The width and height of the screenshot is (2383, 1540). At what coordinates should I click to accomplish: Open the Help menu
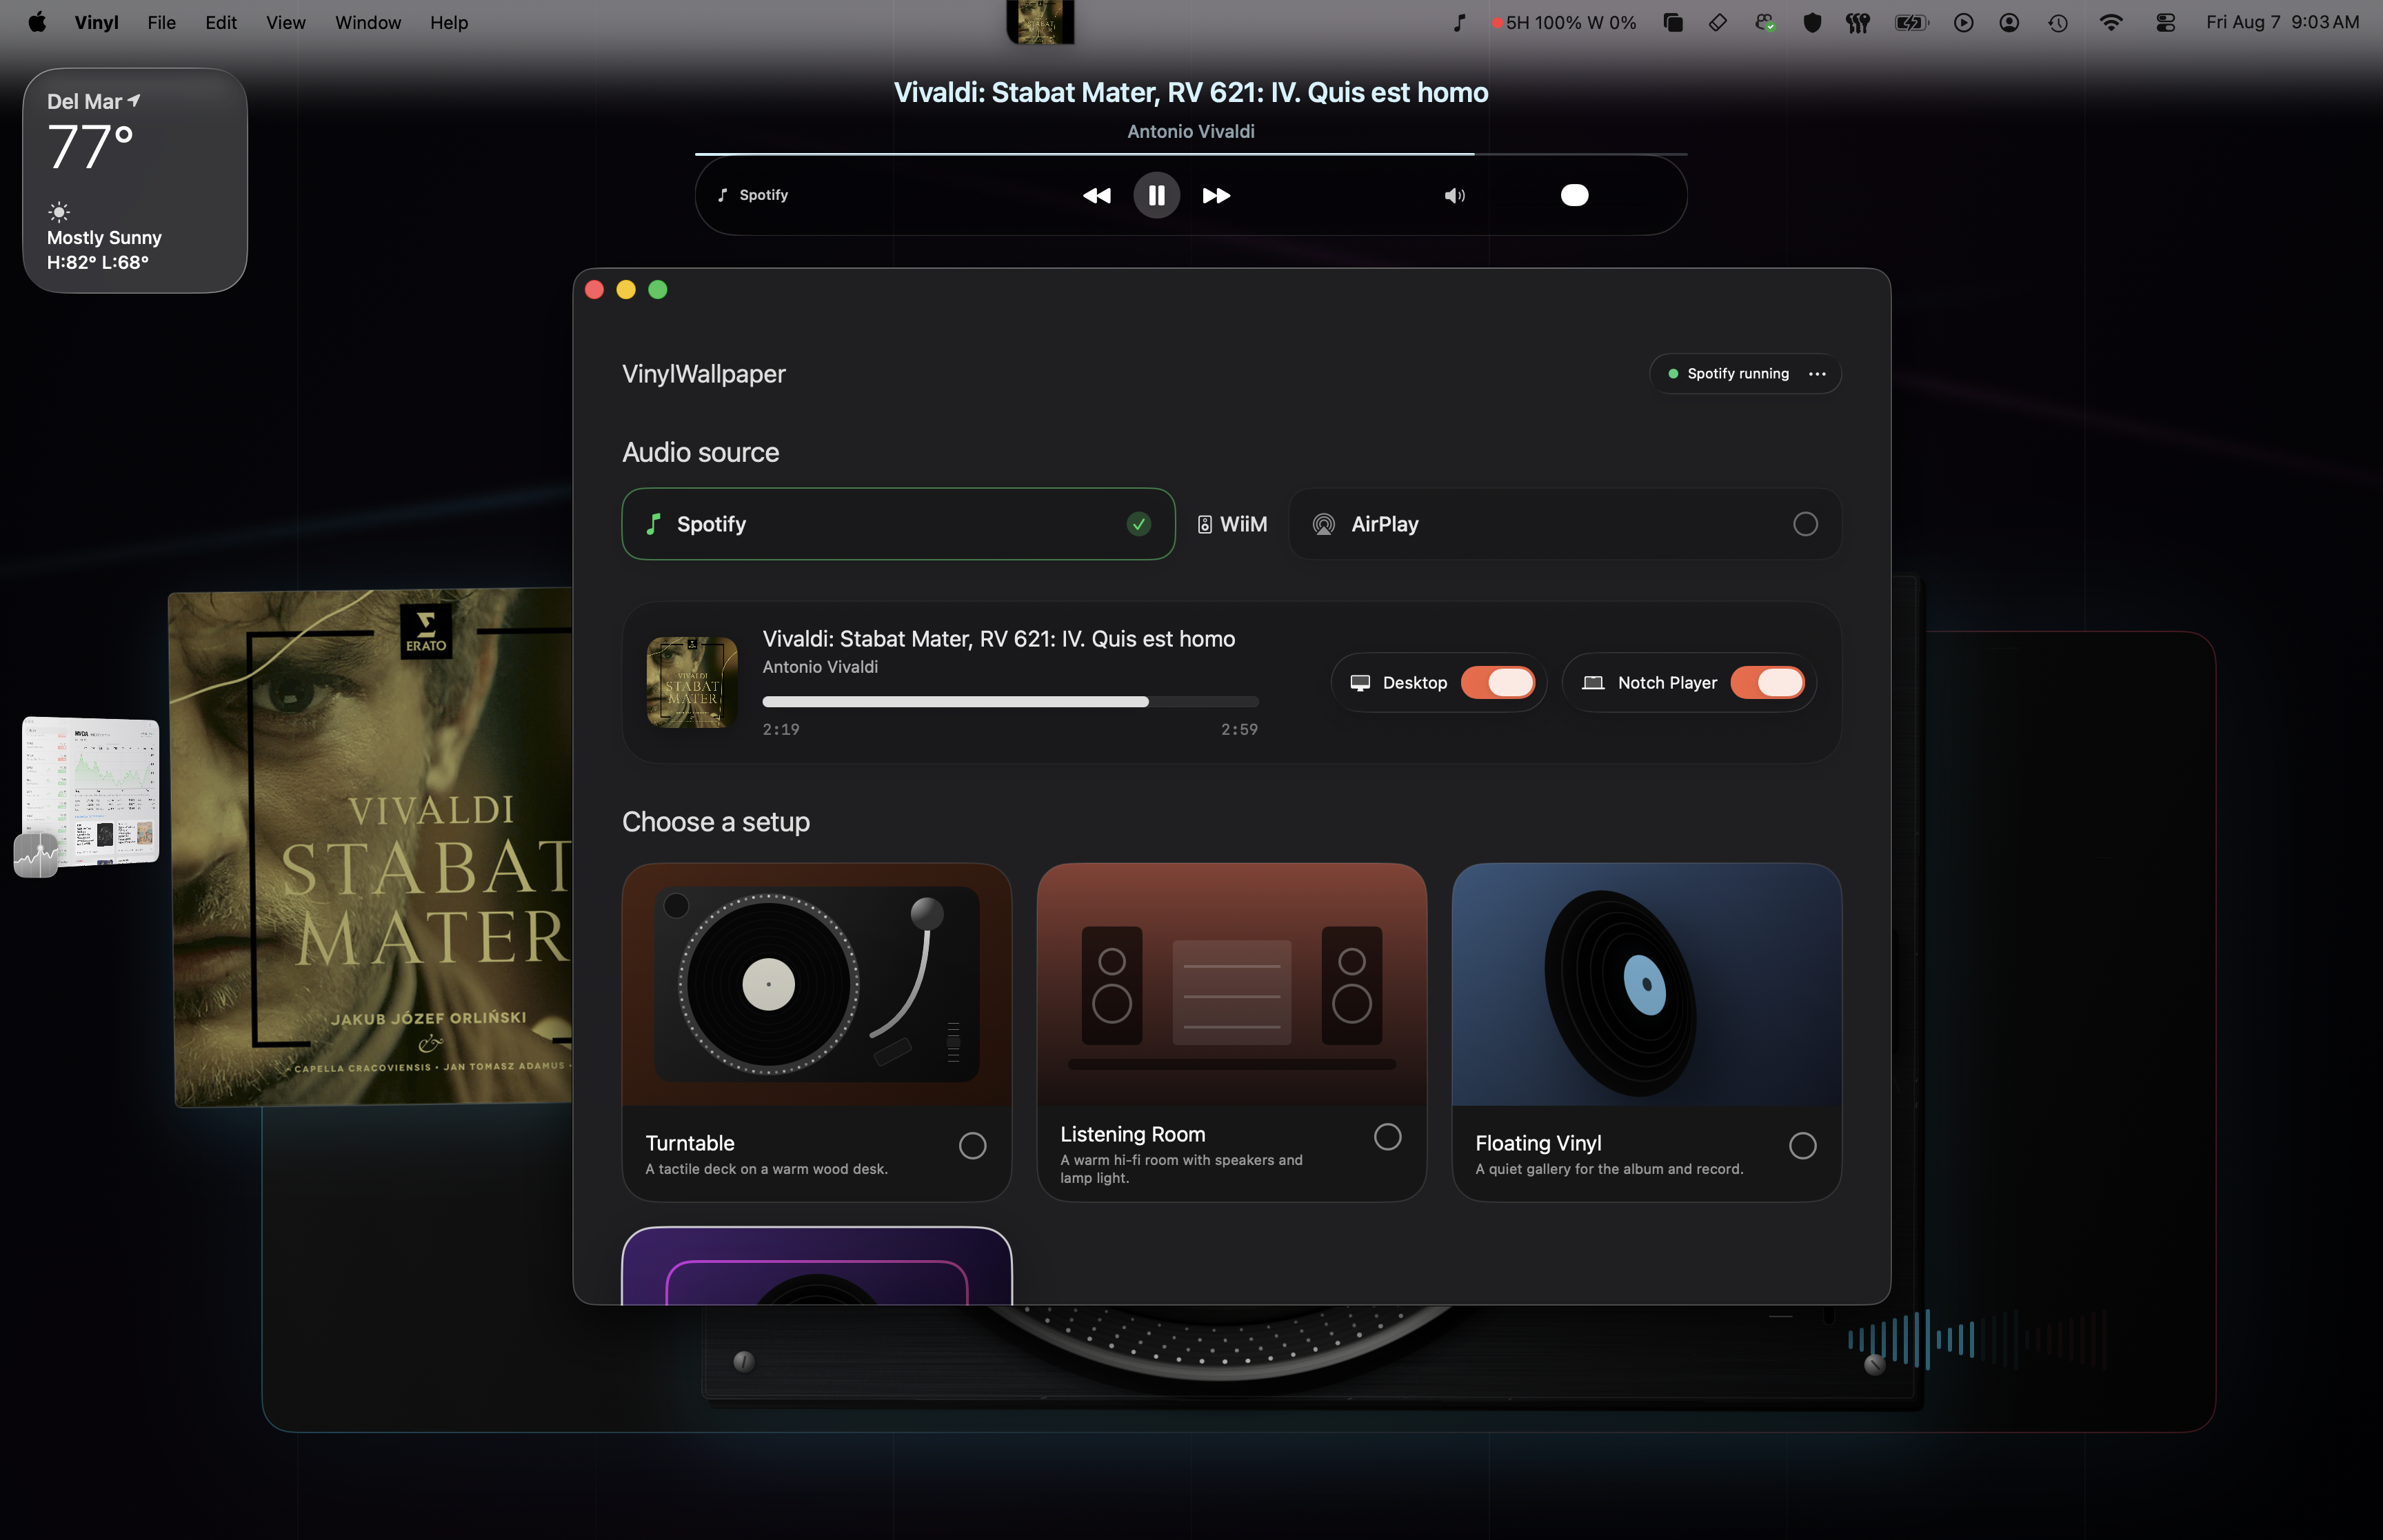coord(449,22)
